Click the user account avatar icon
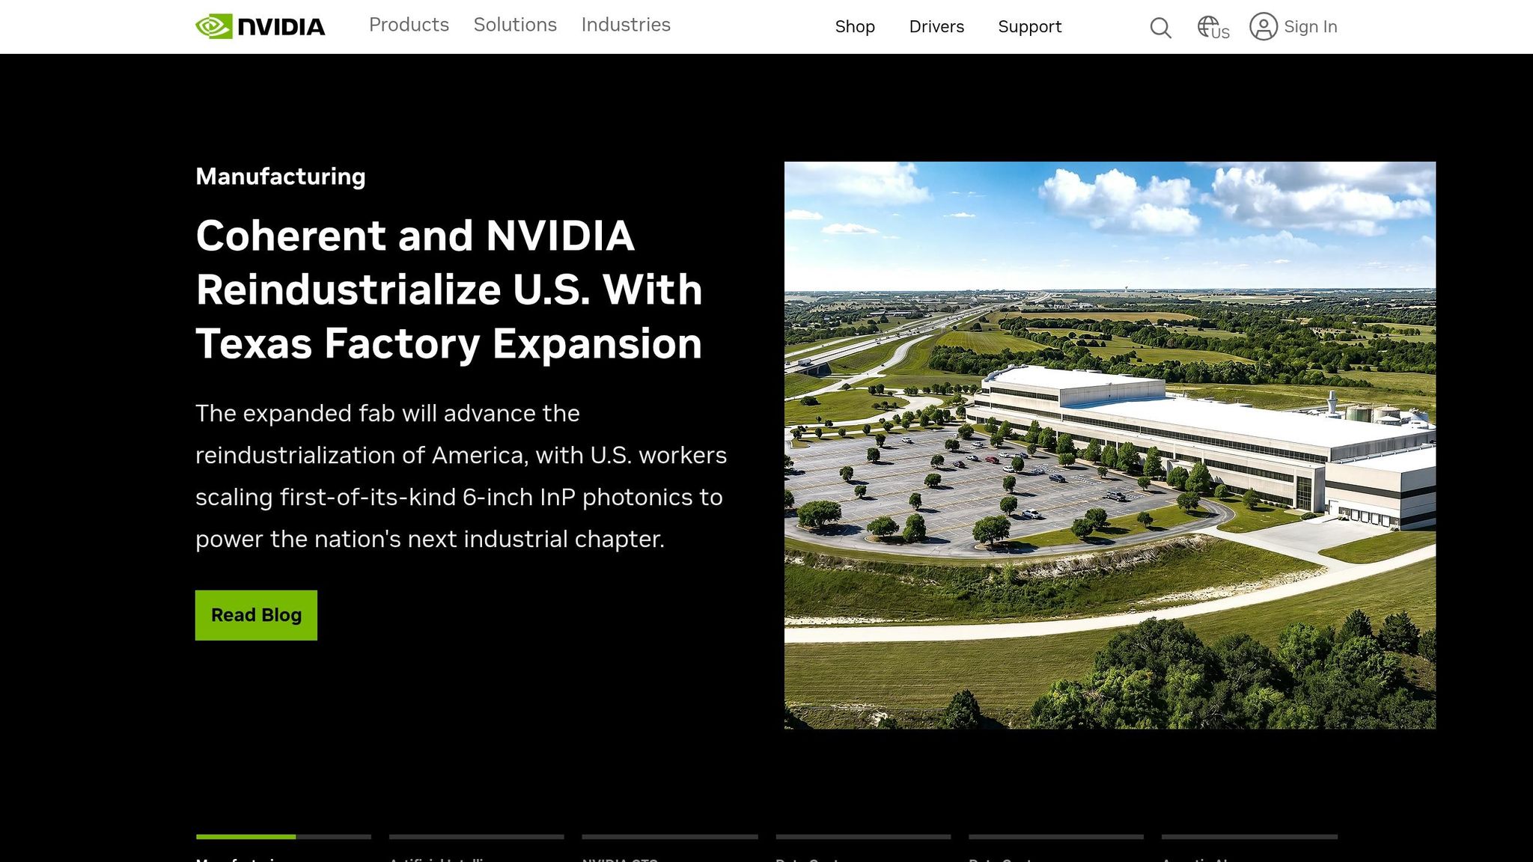Image resolution: width=1533 pixels, height=862 pixels. pos(1264,27)
